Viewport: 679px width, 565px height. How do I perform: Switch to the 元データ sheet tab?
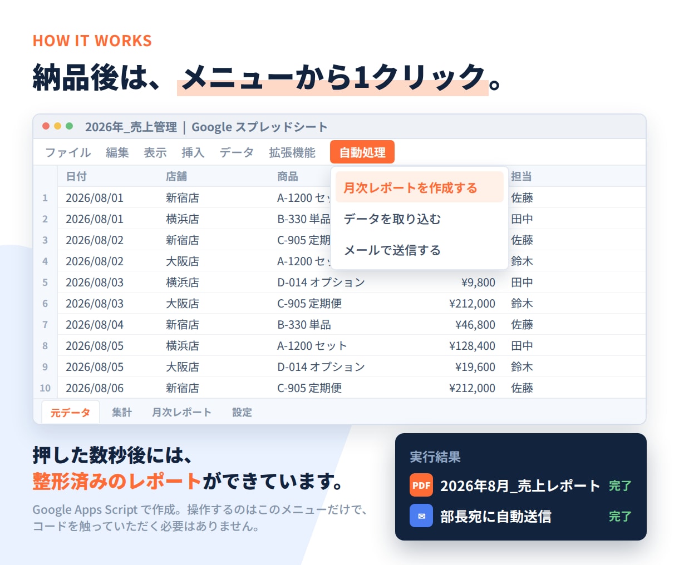point(71,412)
